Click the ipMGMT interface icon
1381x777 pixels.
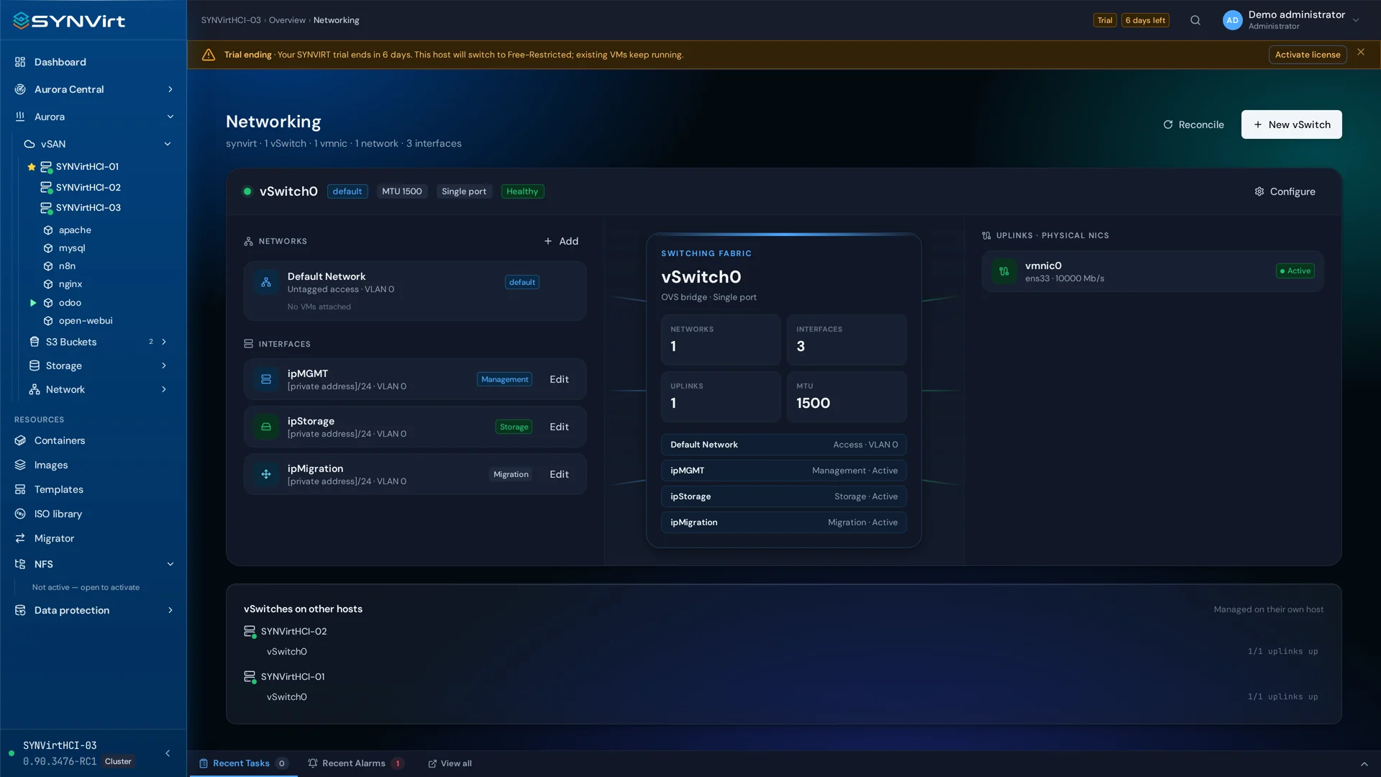click(266, 379)
